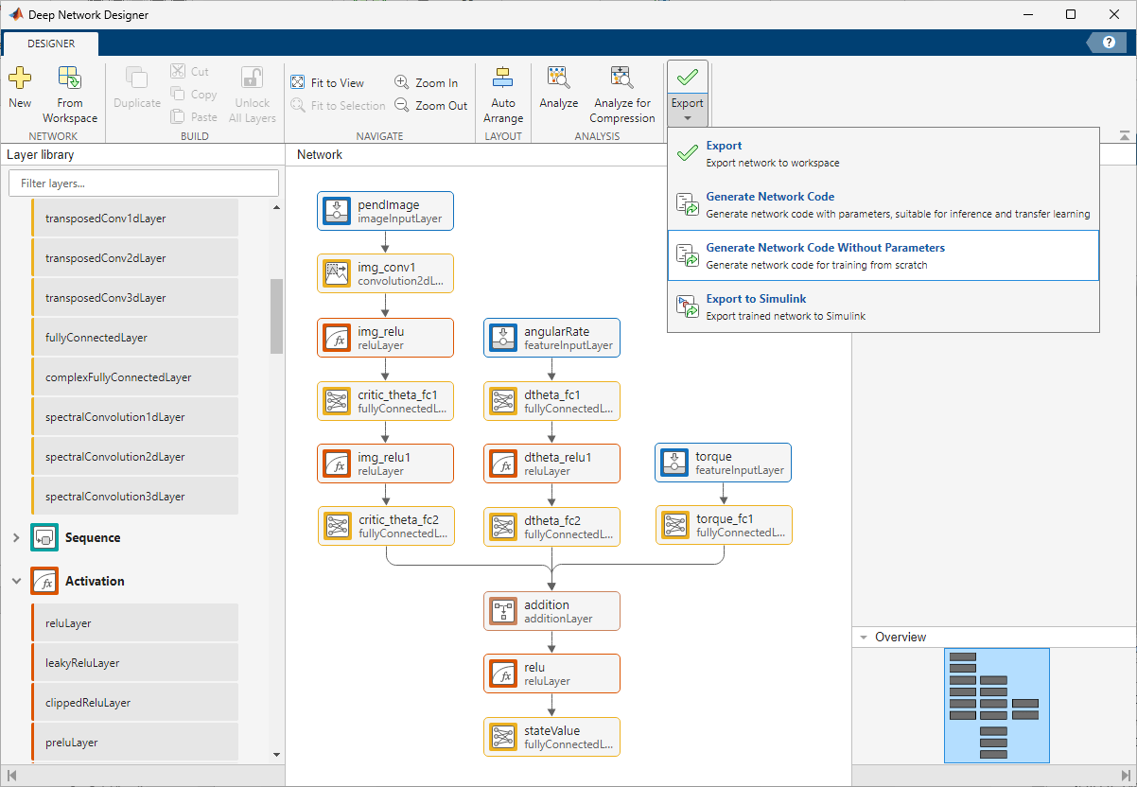Select the dtheta_relu1 layer node
1137x787 pixels.
pos(551,463)
